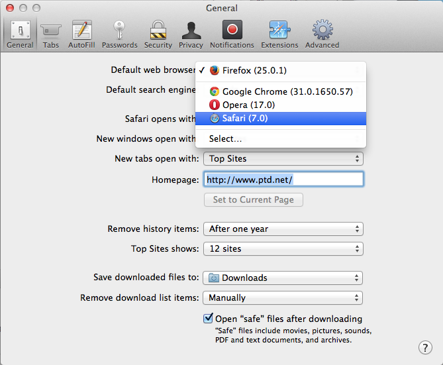Choose Opera (17.0) from browser menu

pos(281,105)
